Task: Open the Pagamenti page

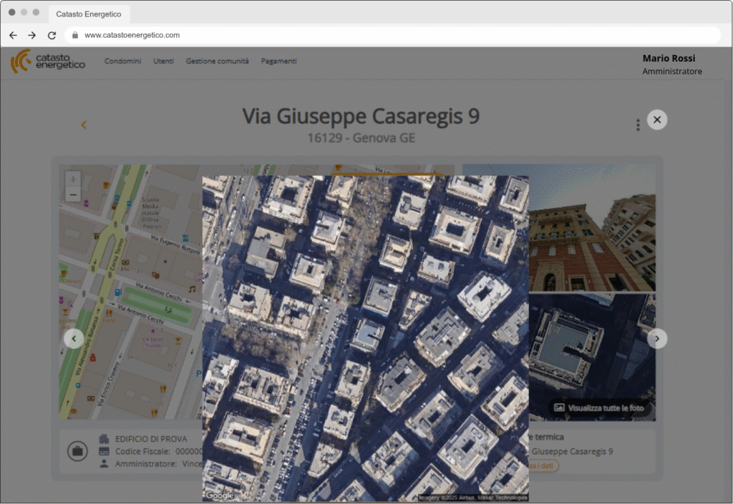Action: point(278,61)
